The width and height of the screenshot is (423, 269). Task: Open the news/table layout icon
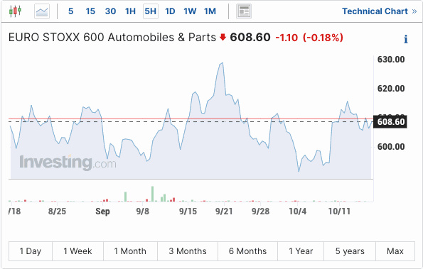[x=244, y=11]
